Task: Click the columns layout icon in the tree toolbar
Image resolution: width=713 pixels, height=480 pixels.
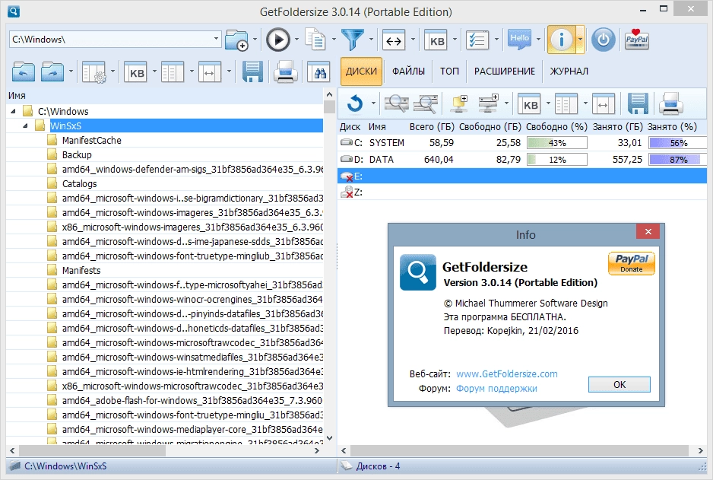Action: point(173,72)
